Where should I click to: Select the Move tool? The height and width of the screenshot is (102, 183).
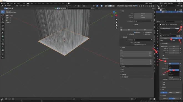[3, 19]
